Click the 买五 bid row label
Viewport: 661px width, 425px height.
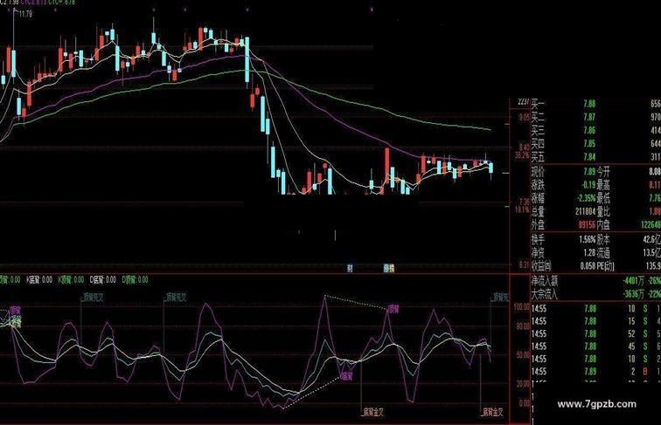538,157
